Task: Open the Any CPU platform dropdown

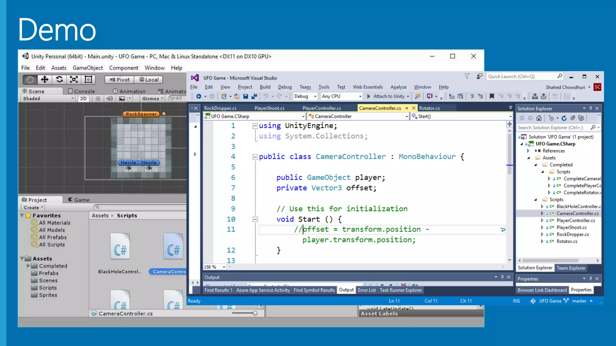Action: (x=341, y=96)
